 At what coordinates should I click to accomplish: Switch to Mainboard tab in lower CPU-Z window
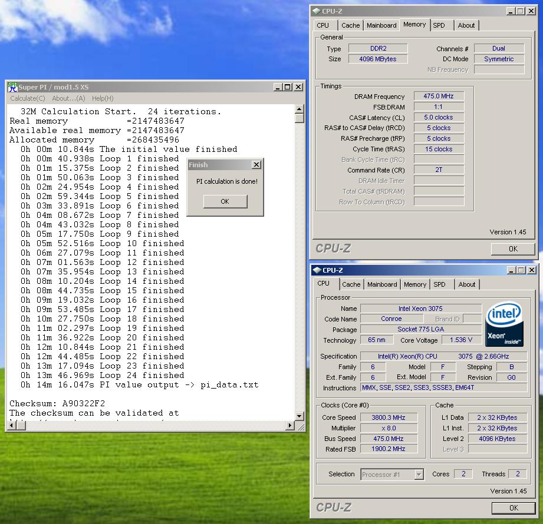(x=382, y=284)
